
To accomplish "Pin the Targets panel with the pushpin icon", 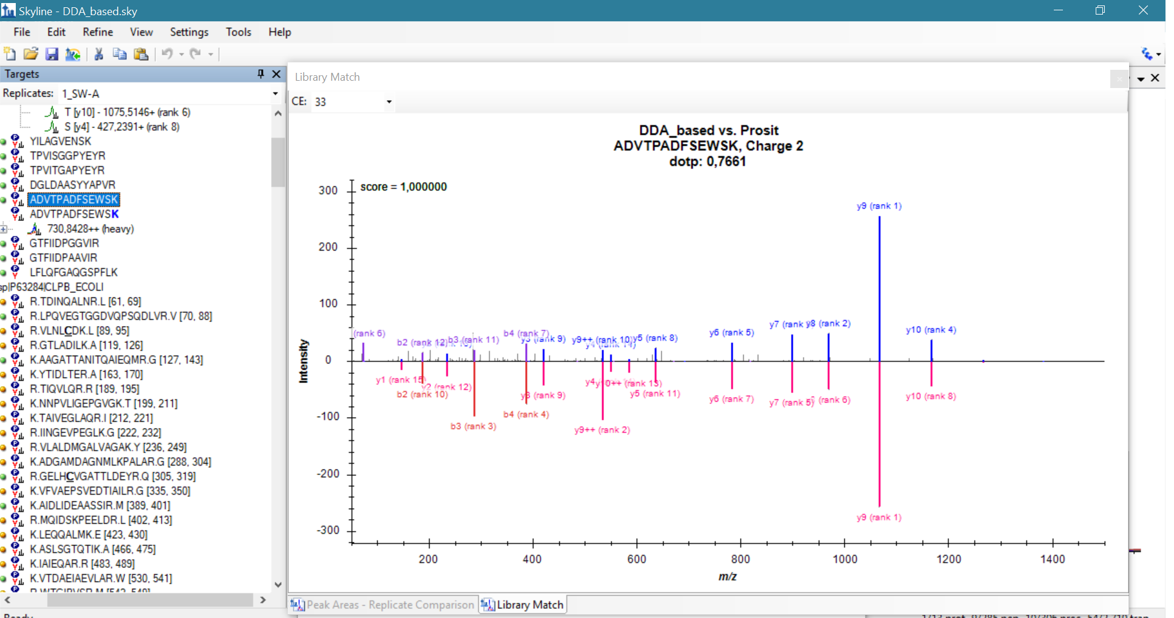I will pyautogui.click(x=261, y=73).
